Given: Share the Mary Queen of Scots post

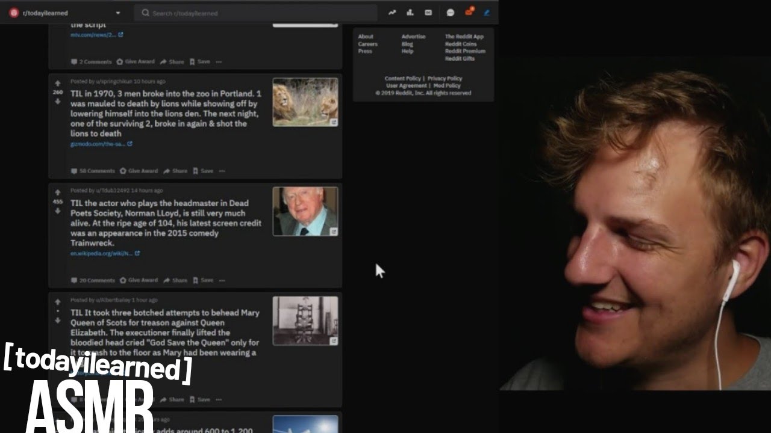Looking at the screenshot, I should tap(172, 399).
